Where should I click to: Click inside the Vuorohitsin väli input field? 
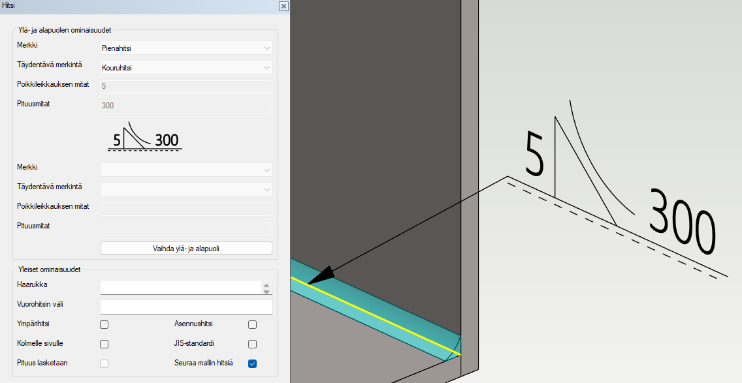coord(185,305)
